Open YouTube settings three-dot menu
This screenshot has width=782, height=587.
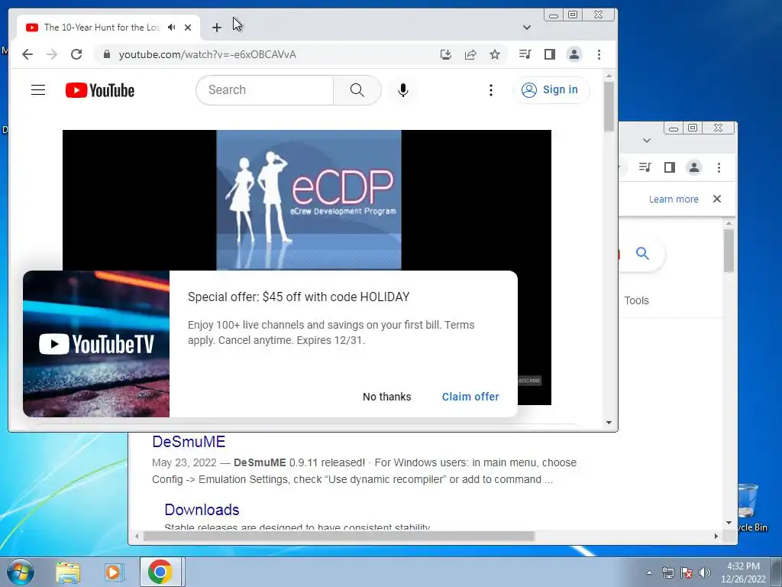(x=491, y=90)
